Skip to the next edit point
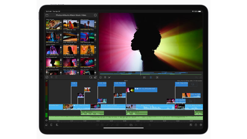 [157, 78]
